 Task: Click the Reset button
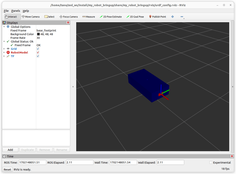(7, 169)
